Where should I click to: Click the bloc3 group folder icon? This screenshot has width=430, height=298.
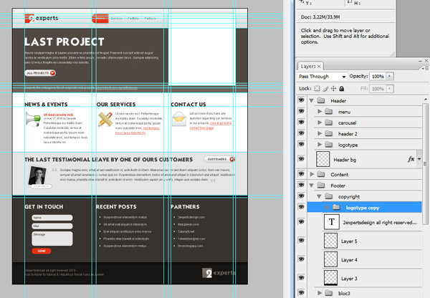tap(328, 293)
